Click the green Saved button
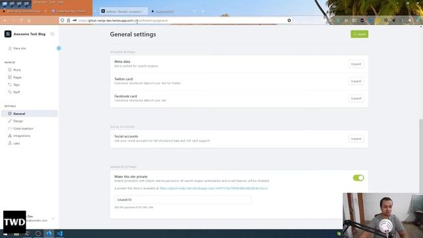423x238 pixels. tap(360, 34)
